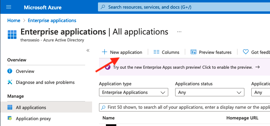270x126 pixels.
Task: Click the chevron of Enterprise Applications combo box
Action: pos(163,93)
